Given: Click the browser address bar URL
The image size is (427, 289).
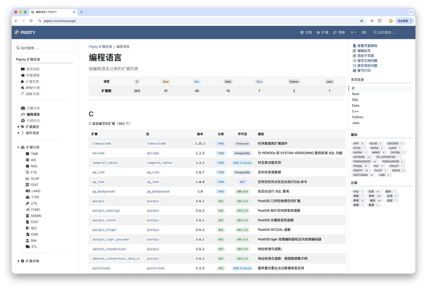Looking at the screenshot, I should click(x=60, y=21).
